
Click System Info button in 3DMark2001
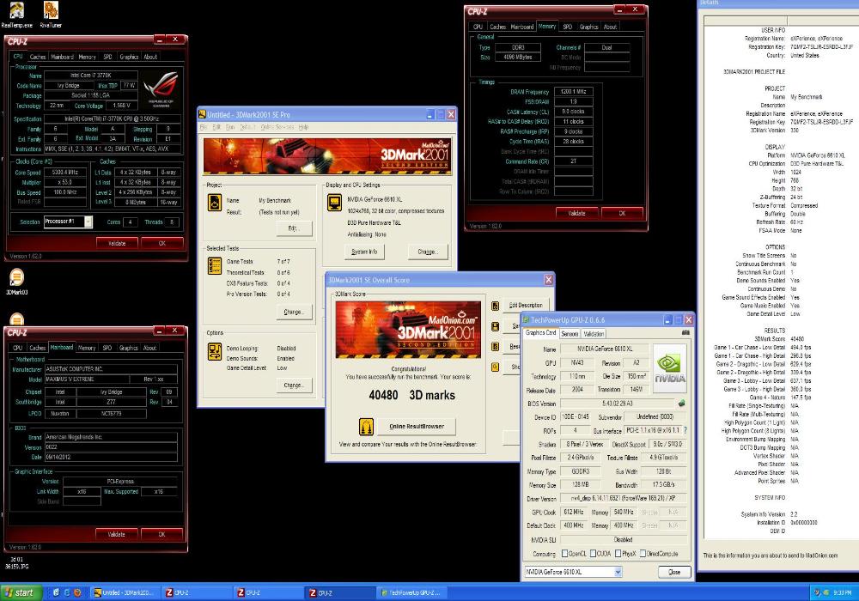point(364,252)
